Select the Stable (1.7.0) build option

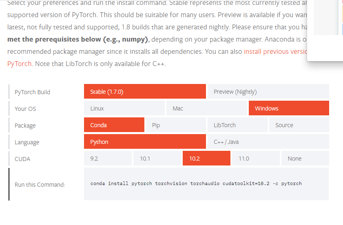pyautogui.click(x=145, y=91)
